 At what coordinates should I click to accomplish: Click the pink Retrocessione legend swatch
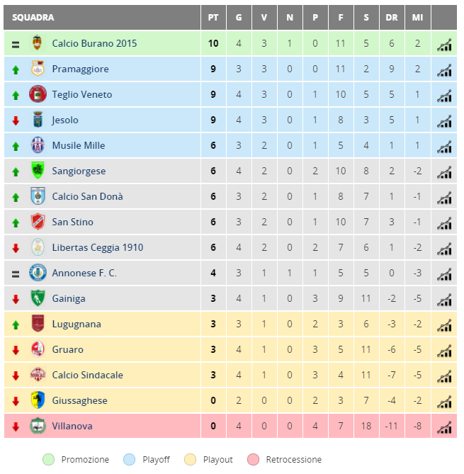pos(254,460)
